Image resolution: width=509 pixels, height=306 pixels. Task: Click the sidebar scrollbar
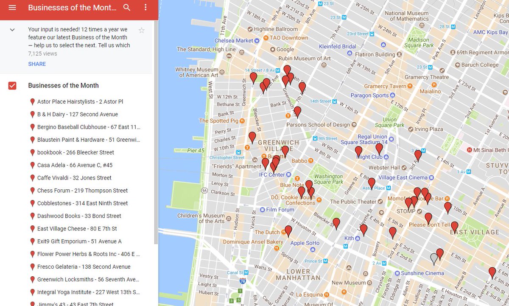(155, 132)
